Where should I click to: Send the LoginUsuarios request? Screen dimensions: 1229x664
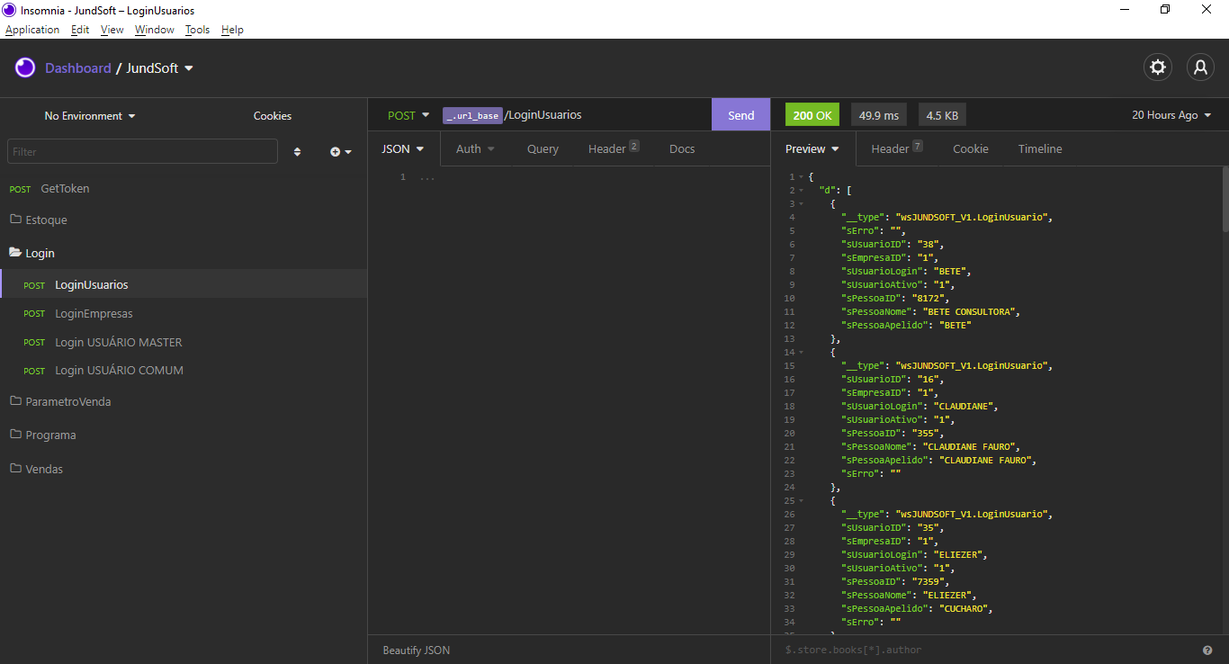(x=741, y=115)
